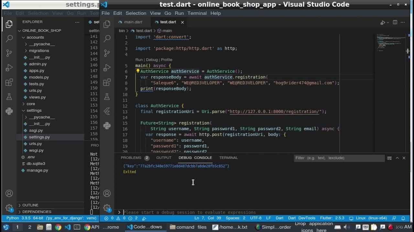Viewport: 414px width, 232px height.
Task: Open Explorer panel more actions ellipsis
Action: coord(77,22)
